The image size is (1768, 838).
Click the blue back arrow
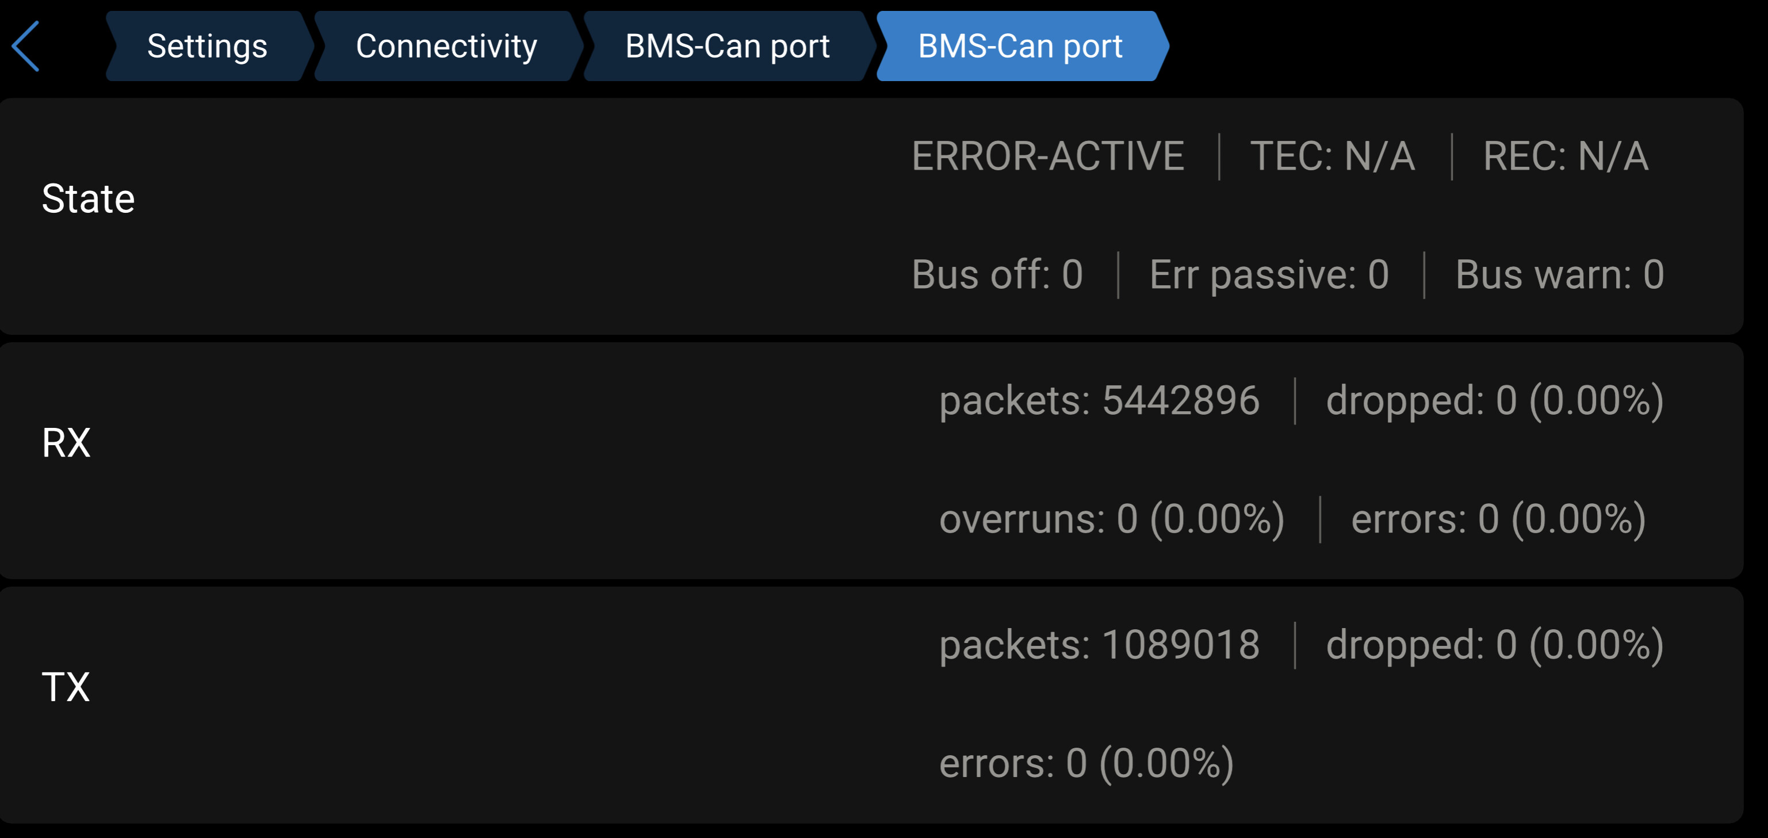click(26, 46)
